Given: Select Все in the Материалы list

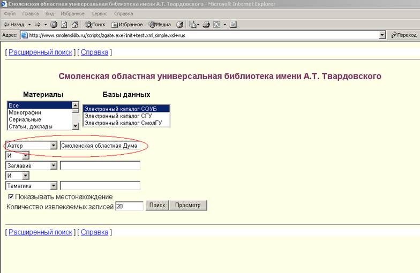Looking at the screenshot, I should (x=40, y=105).
